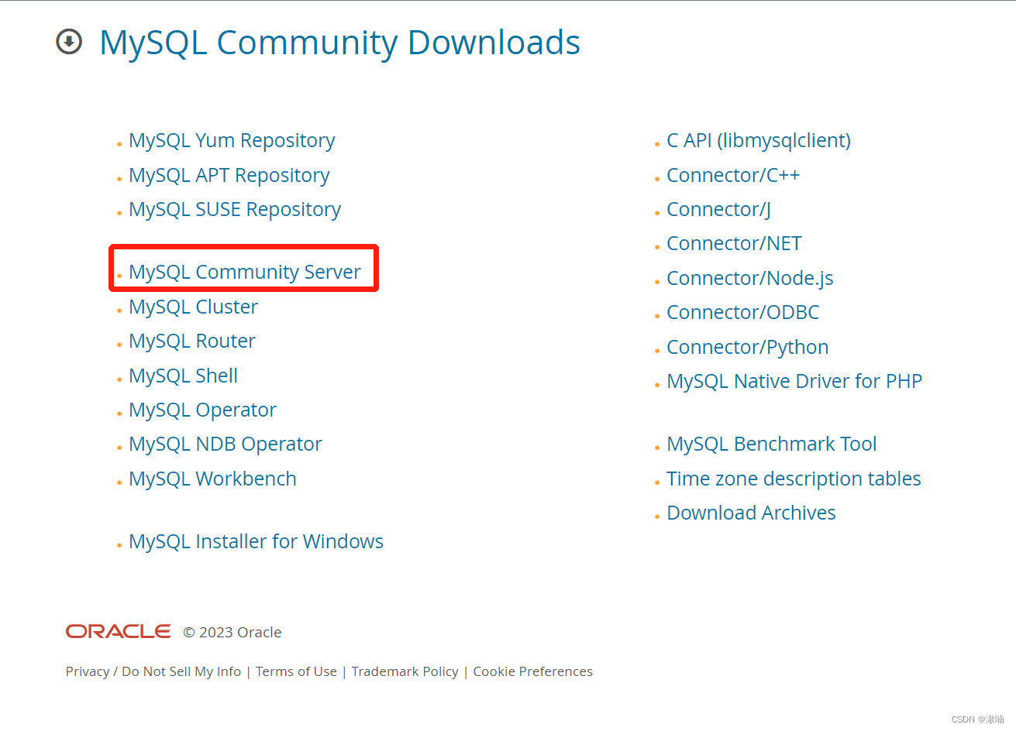Open MySQL Installer for Windows link
The image size is (1016, 731).
(256, 541)
